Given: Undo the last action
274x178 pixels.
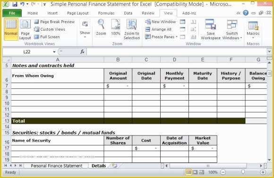Looking at the screenshot, I should pos(22,4).
